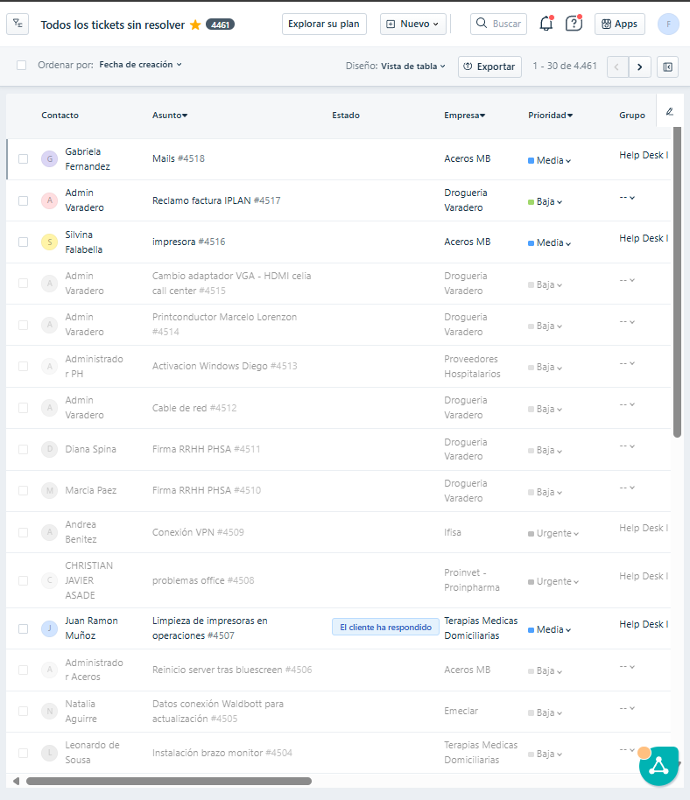
Task: Change Urgente priority for problemas office
Action: (553, 582)
